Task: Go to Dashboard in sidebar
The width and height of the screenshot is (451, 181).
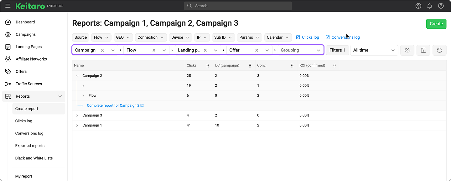Action: pos(25,22)
